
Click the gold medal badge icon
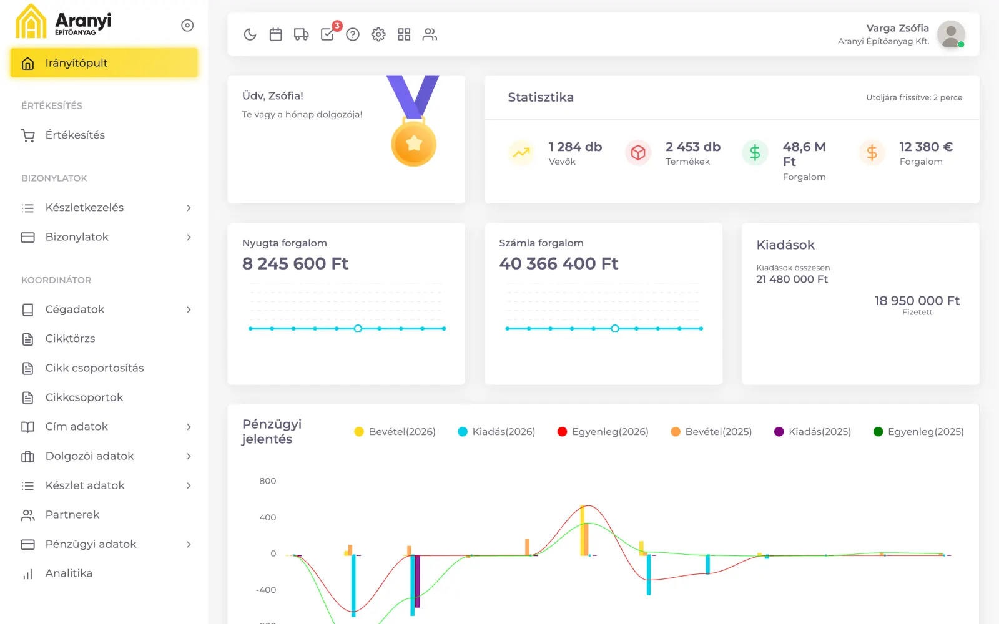click(413, 121)
